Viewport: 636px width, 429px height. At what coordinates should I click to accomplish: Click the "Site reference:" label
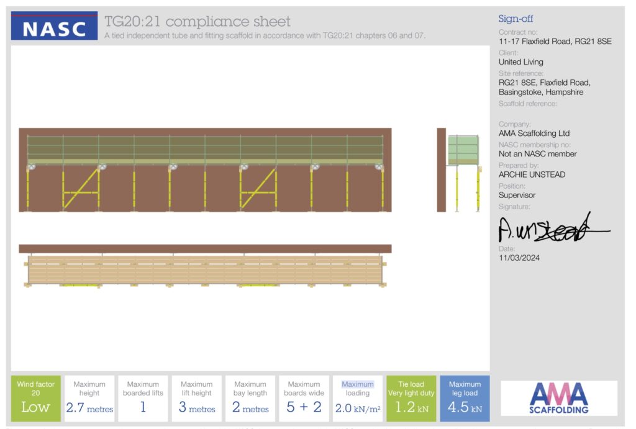[x=521, y=74]
